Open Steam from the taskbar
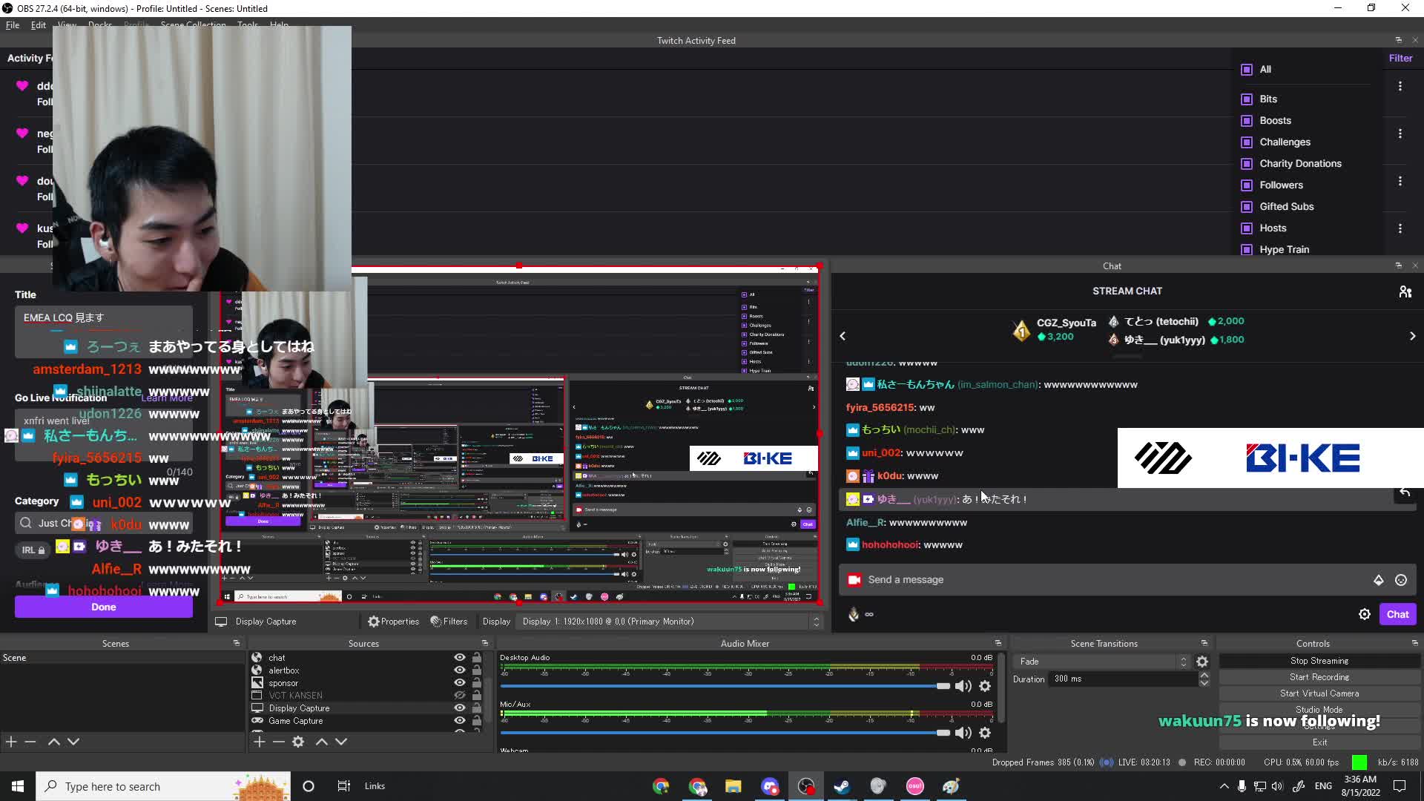The height and width of the screenshot is (801, 1424). [x=842, y=786]
